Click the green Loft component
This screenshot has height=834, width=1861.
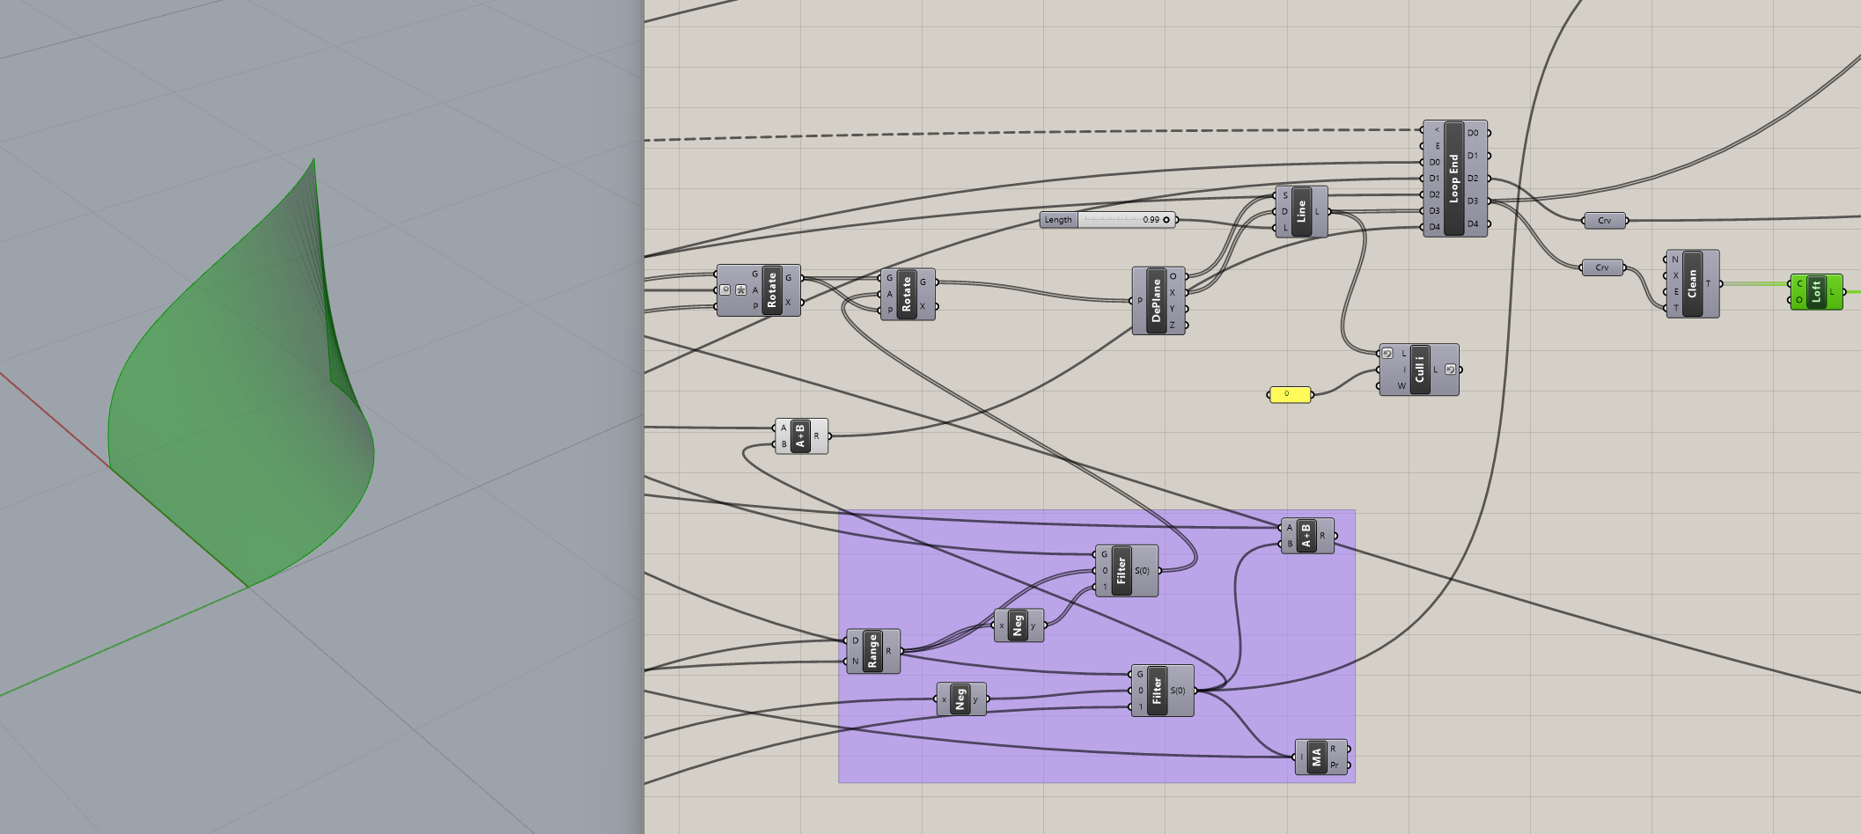1815,292
